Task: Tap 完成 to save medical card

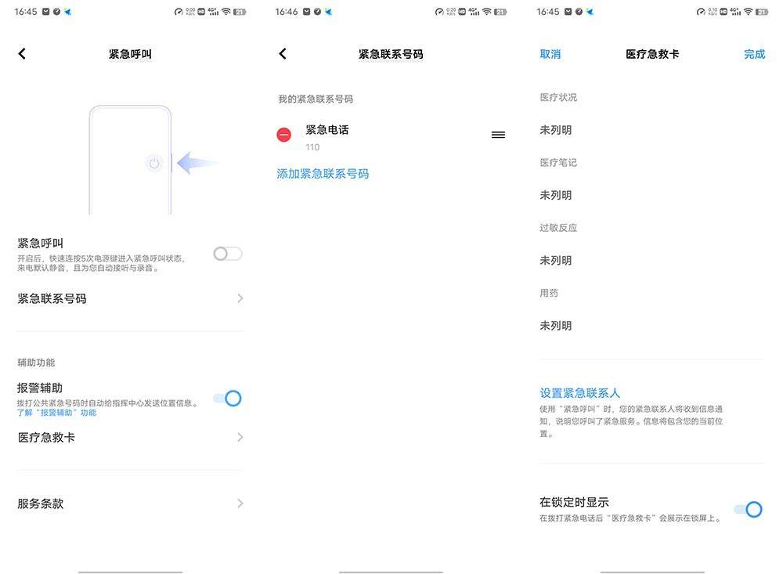Action: coord(754,54)
